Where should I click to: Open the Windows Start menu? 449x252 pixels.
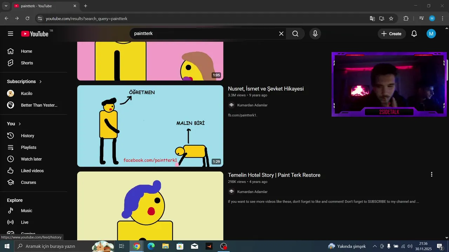7,246
